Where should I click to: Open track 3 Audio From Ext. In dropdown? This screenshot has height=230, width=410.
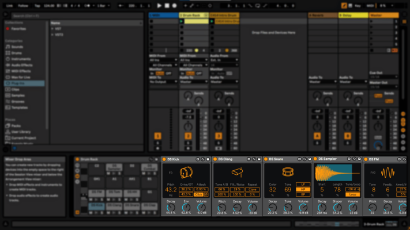224,60
